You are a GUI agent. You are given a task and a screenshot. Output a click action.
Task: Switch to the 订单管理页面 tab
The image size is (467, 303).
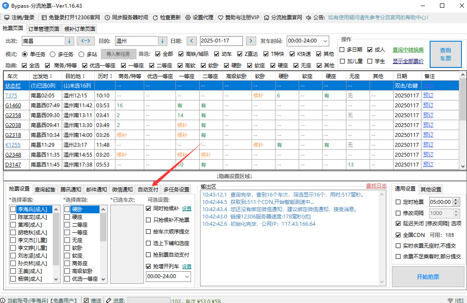[44, 29]
